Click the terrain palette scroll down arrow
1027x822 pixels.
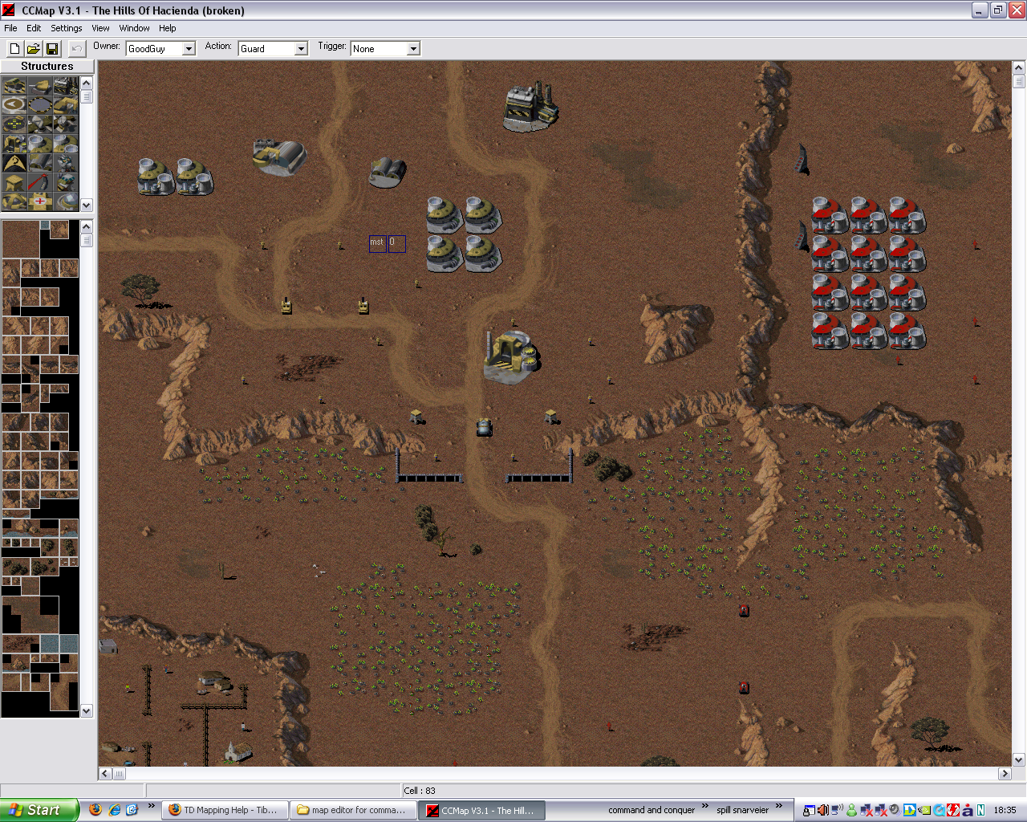[x=87, y=710]
